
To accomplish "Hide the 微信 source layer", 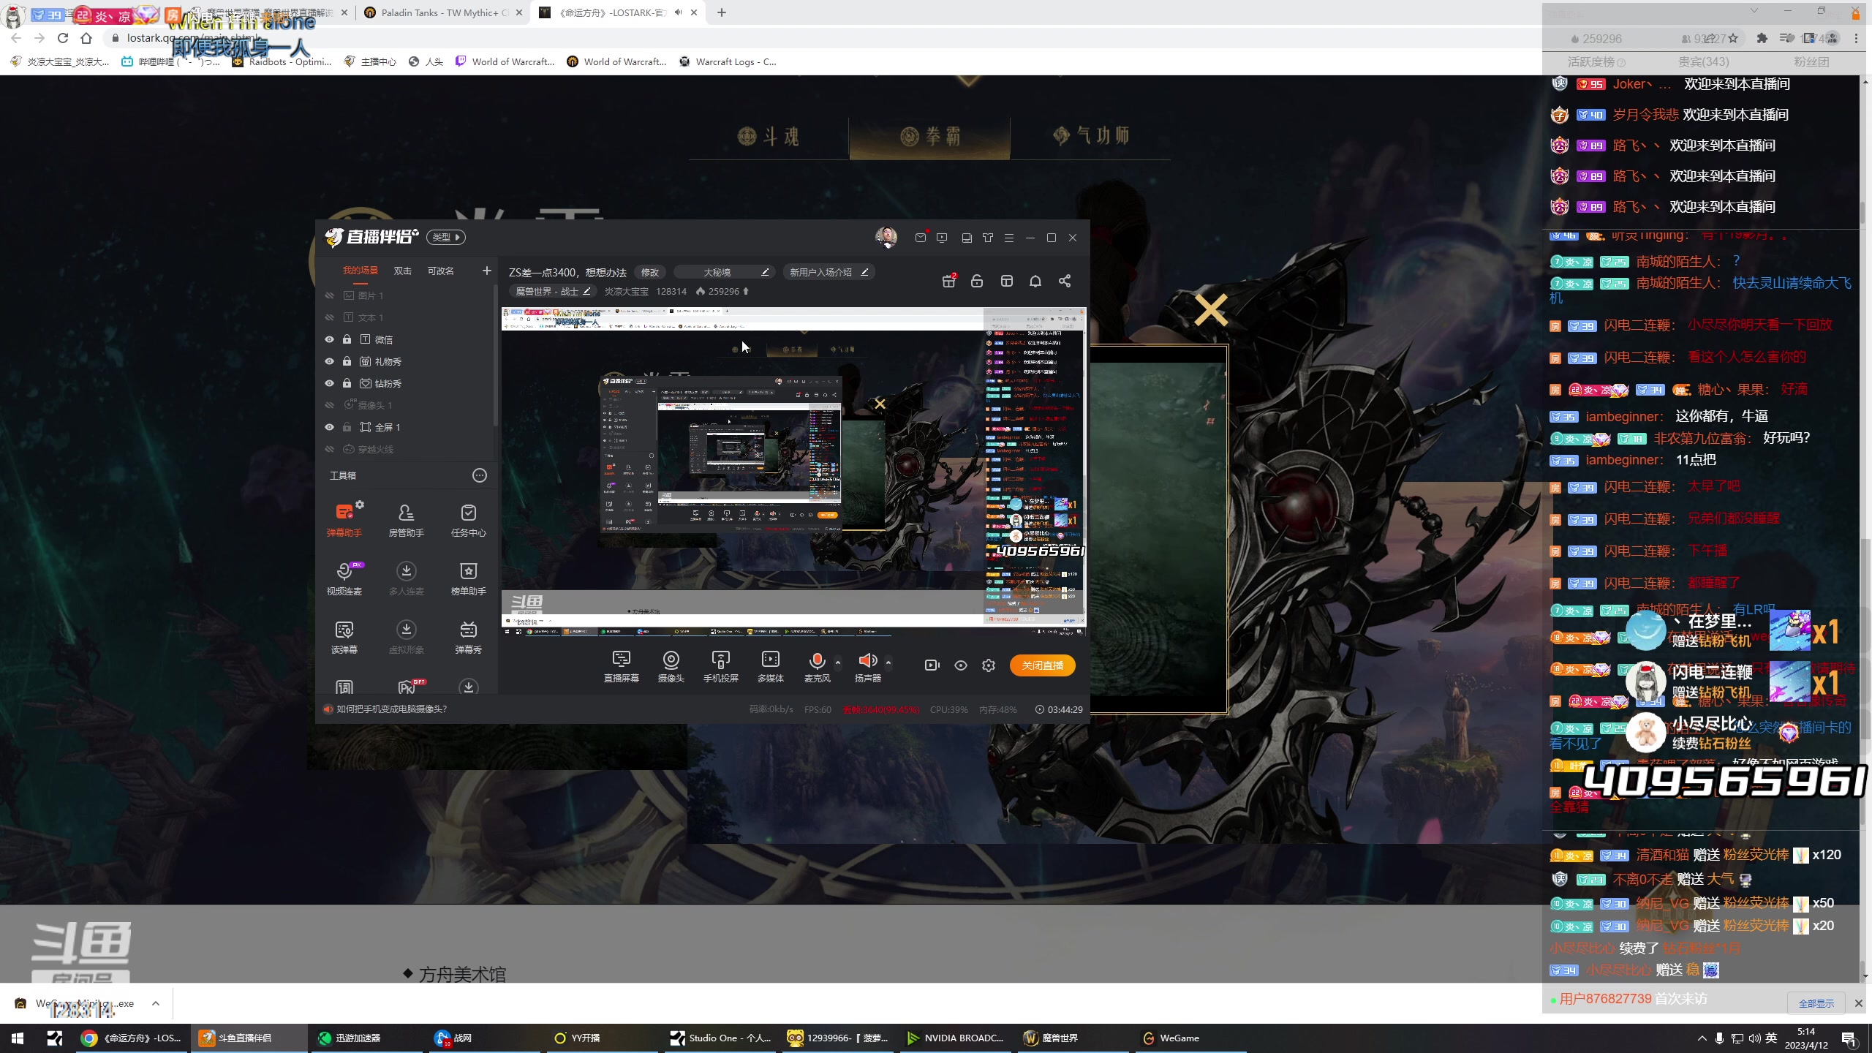I will click(x=329, y=339).
